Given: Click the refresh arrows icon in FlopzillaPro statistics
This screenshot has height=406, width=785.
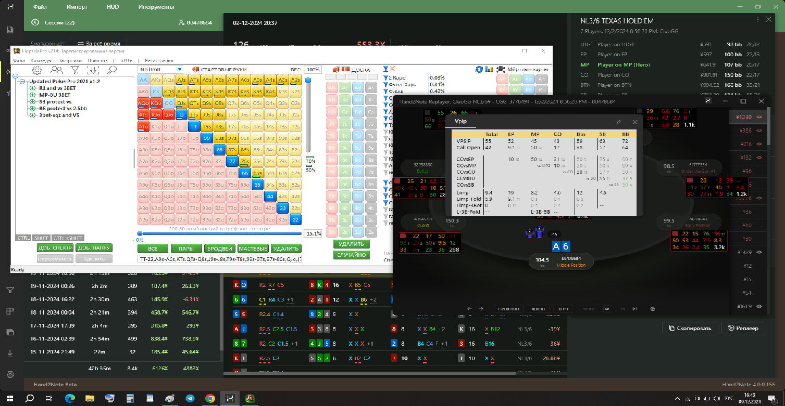Looking at the screenshot, I should point(479,69).
